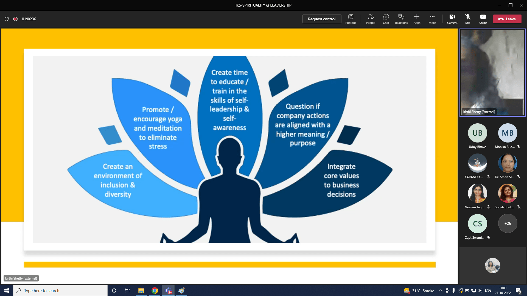This screenshot has height=296, width=527.
Task: Turn on the Camera
Action: [452, 19]
